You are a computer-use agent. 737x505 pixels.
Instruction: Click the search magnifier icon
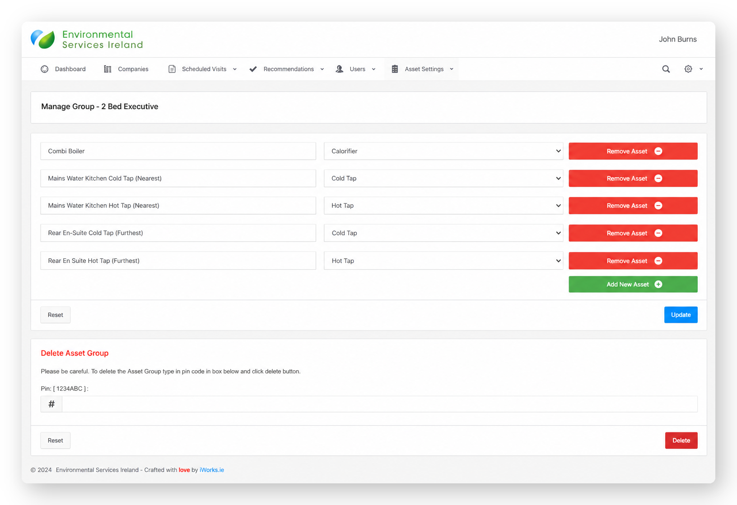click(666, 69)
